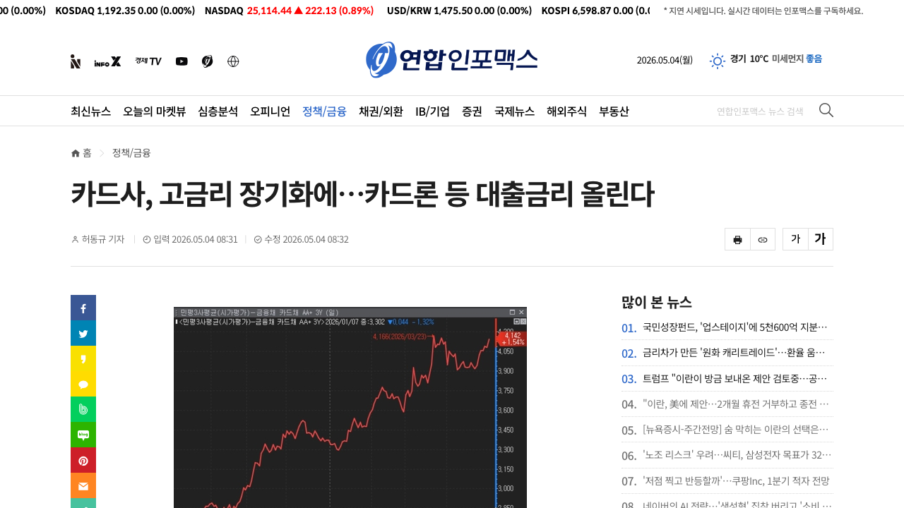Click 홈 breadcrumb text
The image size is (904, 508).
click(x=87, y=153)
